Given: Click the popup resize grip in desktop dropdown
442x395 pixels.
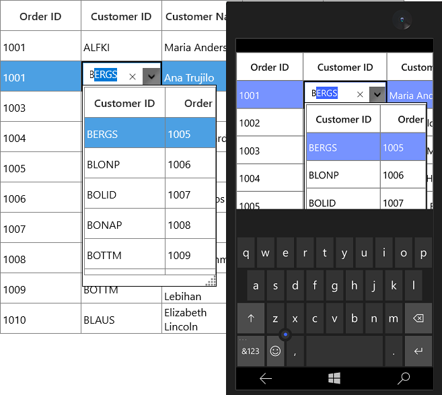Looking at the screenshot, I should 211,281.
